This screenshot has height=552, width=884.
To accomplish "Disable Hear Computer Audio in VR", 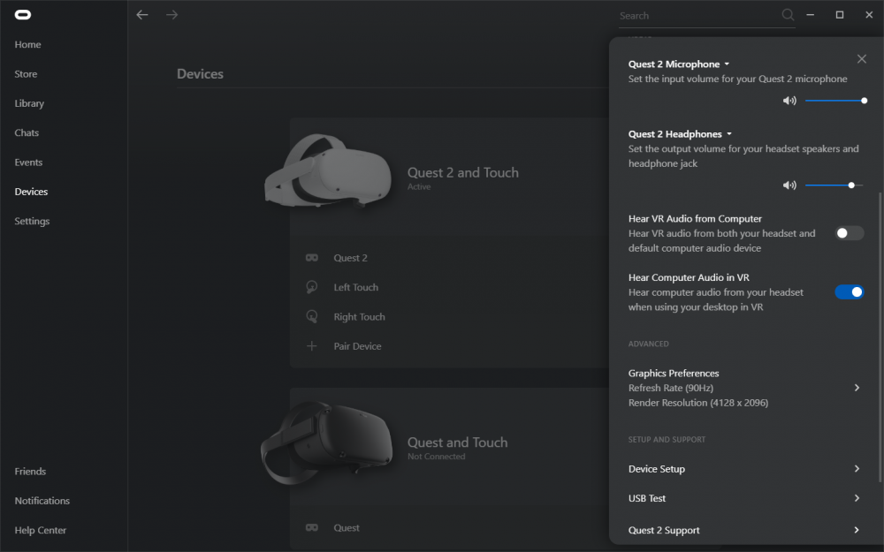I will [x=849, y=291].
